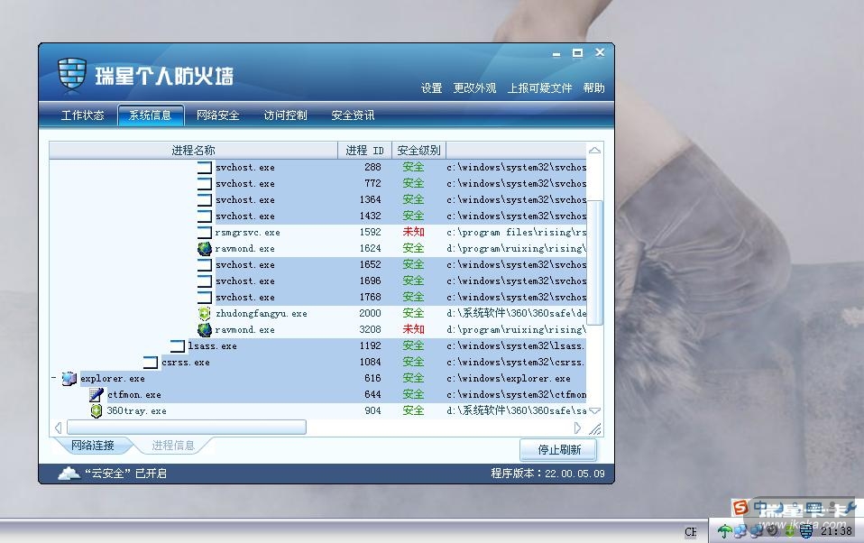Click the Rising firewall shield logo in title bar
Screen dimensions: 864x543
[x=72, y=74]
